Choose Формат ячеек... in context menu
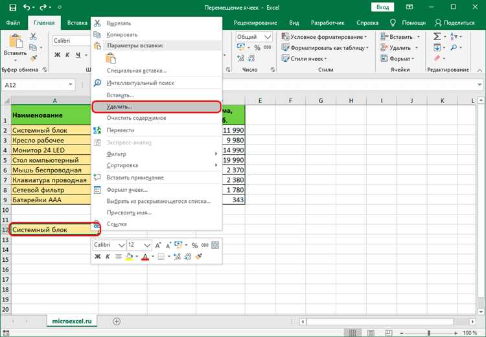The image size is (486, 337). (157, 190)
